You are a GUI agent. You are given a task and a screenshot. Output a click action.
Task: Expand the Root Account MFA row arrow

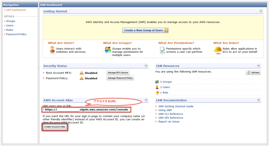click(44, 73)
